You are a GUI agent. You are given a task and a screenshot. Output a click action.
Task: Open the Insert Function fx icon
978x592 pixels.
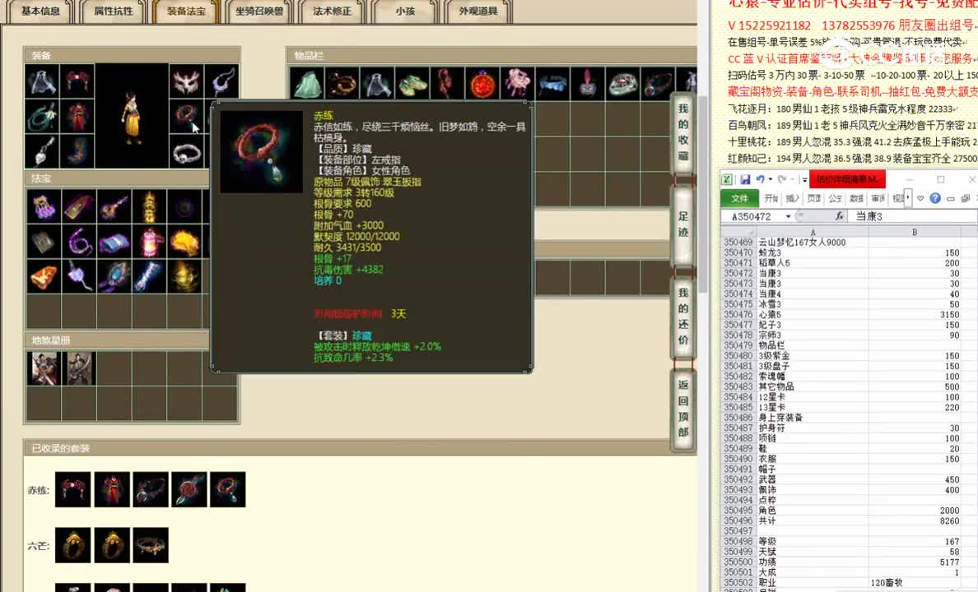839,215
